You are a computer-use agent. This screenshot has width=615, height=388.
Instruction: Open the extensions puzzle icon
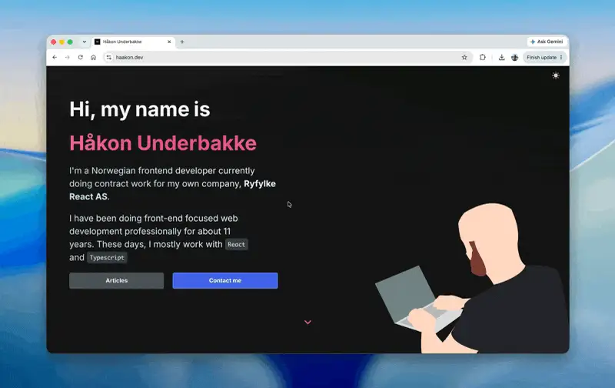point(483,57)
